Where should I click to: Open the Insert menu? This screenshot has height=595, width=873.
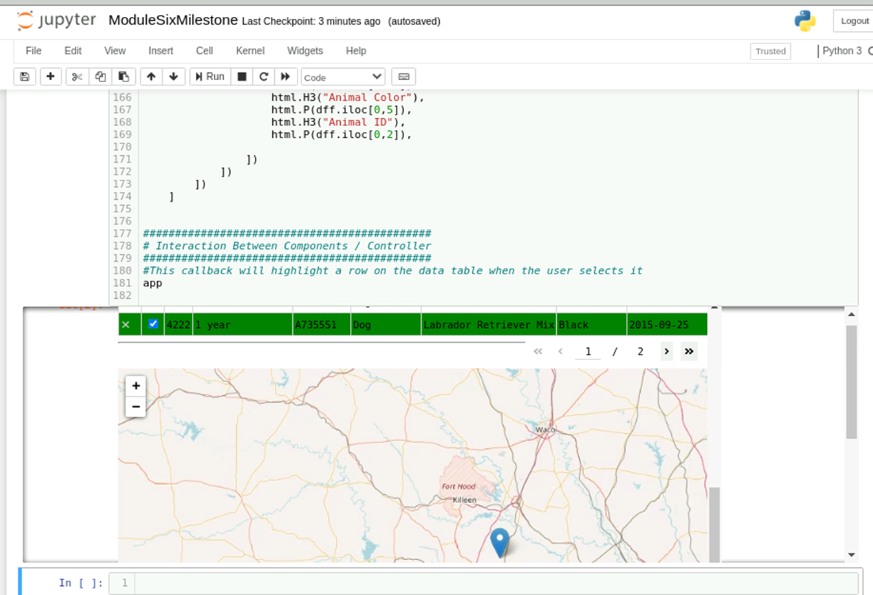[160, 50]
